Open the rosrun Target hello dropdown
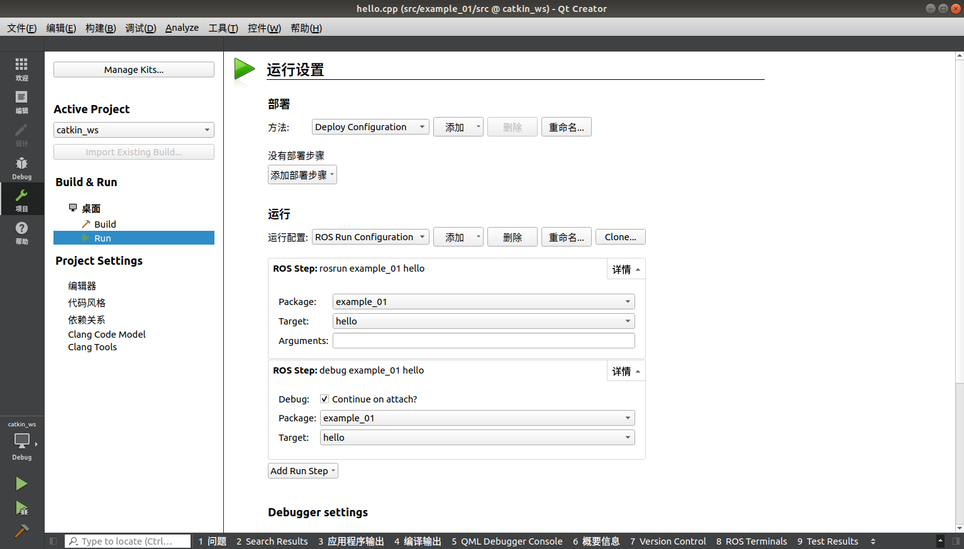 click(x=484, y=321)
